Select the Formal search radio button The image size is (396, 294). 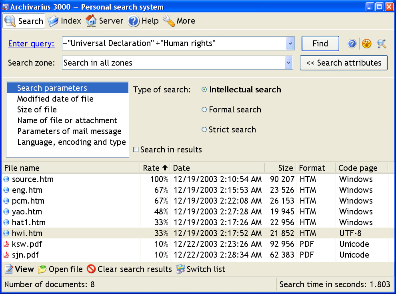[204, 109]
